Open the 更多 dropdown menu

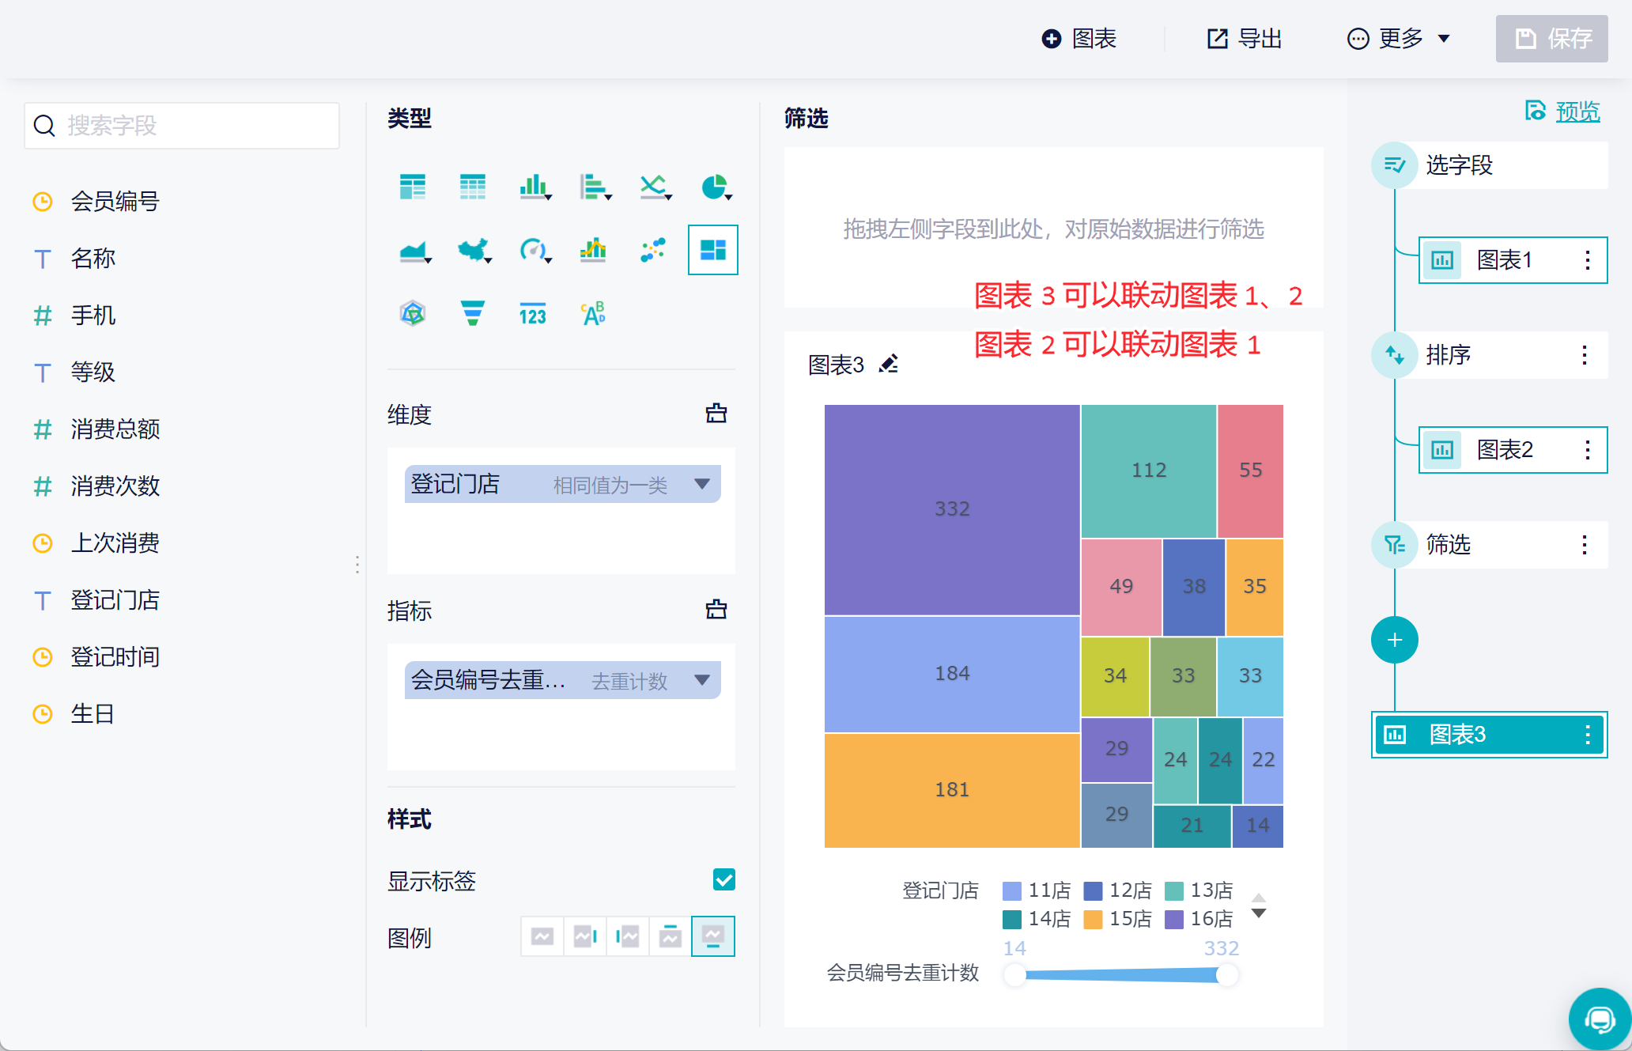[1398, 39]
